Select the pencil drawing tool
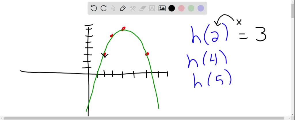This screenshot has height=120, width=295. 123,8
